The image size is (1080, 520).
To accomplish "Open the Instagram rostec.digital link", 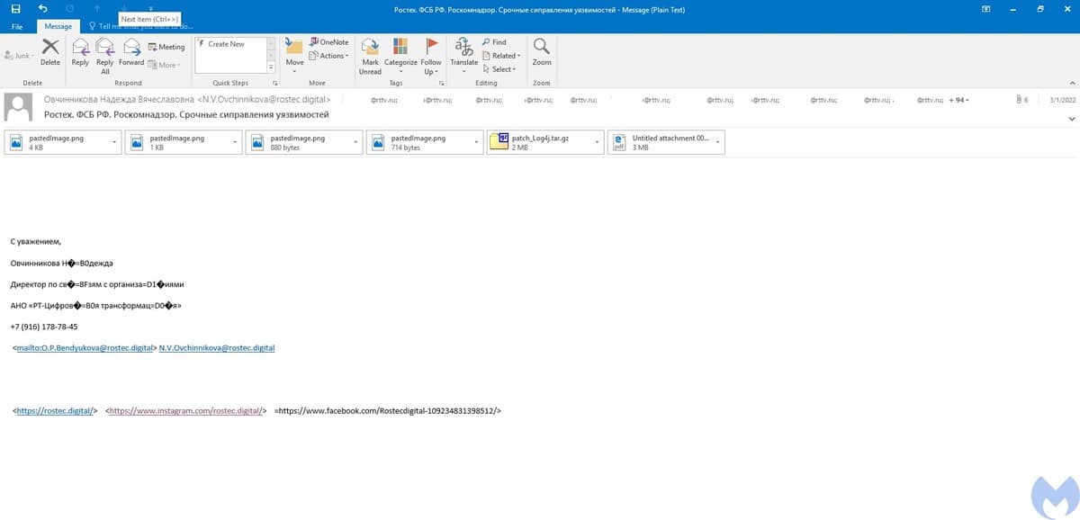I will 186,410.
